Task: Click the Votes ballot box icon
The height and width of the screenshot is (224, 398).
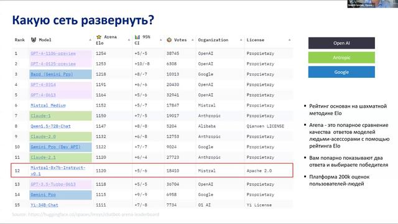Action: 169,40
